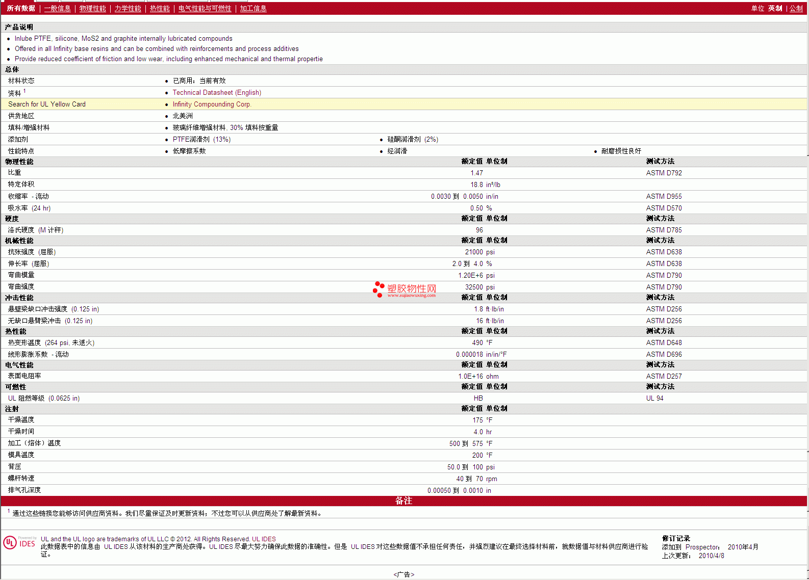Click the UL IDES logo in the footer
This screenshot has width=809, height=580.
tap(20, 543)
